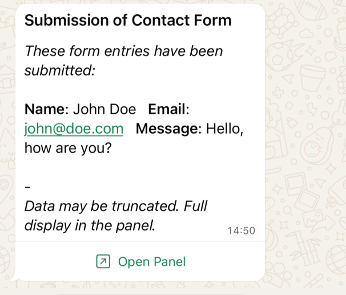Screen dimensions: 346x295
Task: Click the dash separator above the footer note
Action: tap(28, 186)
